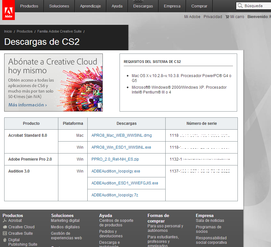Click the Audition serial number starting 1137
Screen dimensions: 271x247
pos(200,171)
